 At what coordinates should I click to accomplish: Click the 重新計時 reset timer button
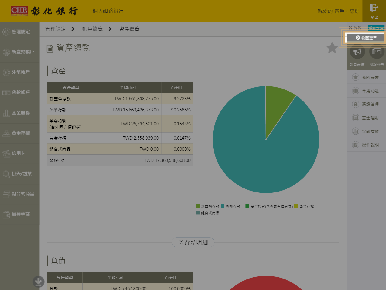coord(376,28)
